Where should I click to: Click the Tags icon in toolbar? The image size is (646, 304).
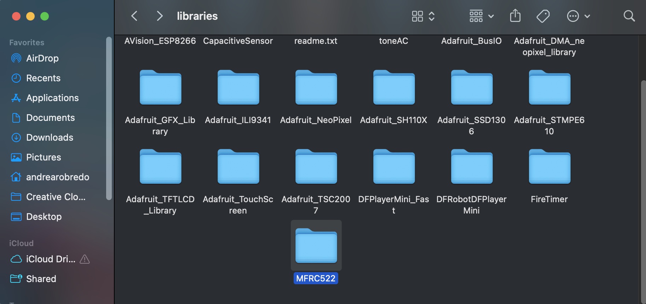point(543,16)
